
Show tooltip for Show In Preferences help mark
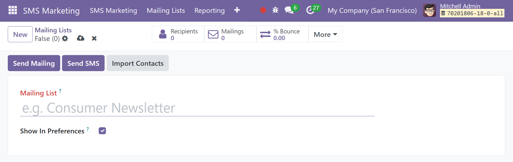click(x=88, y=129)
